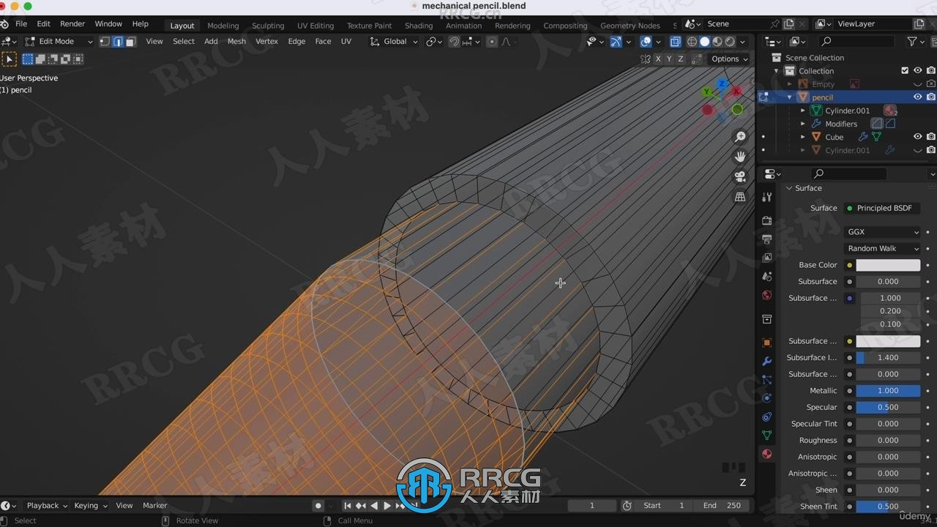This screenshot has height=527, width=937.
Task: Expand Cylinder.001 mesh data row
Action: click(803, 111)
